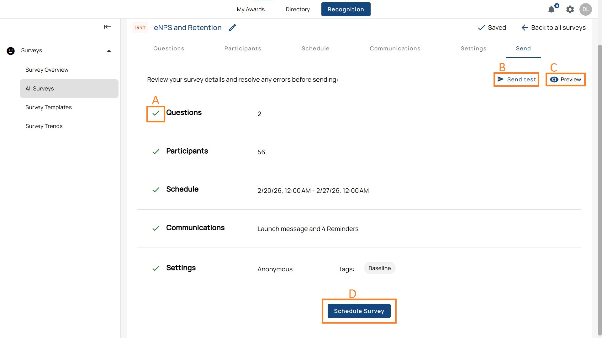This screenshot has width=602, height=338.
Task: Click the Draft status badge
Action: [x=140, y=28]
